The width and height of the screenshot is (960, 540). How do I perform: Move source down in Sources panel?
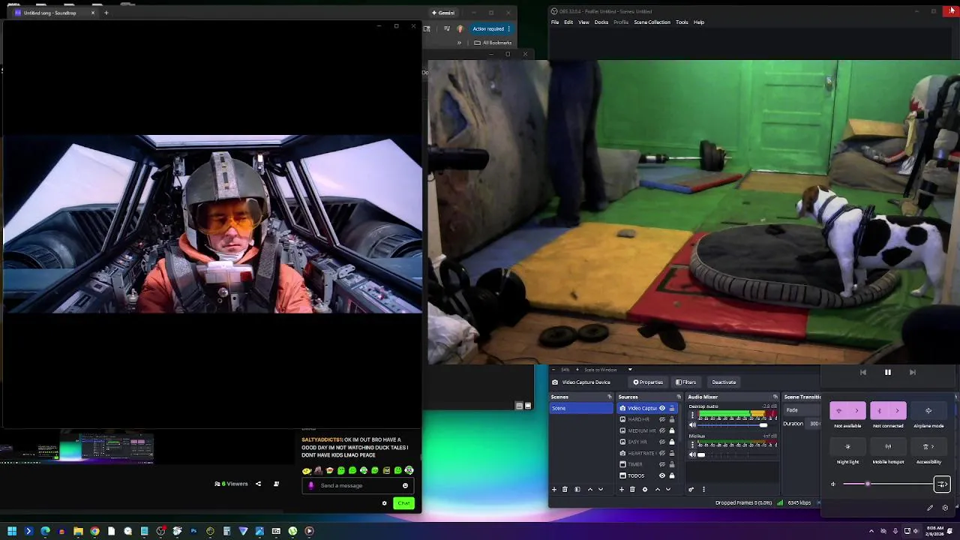pyautogui.click(x=668, y=489)
